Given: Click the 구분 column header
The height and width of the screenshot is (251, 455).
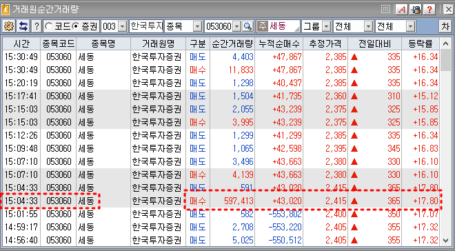Looking at the screenshot, I should 198,44.
